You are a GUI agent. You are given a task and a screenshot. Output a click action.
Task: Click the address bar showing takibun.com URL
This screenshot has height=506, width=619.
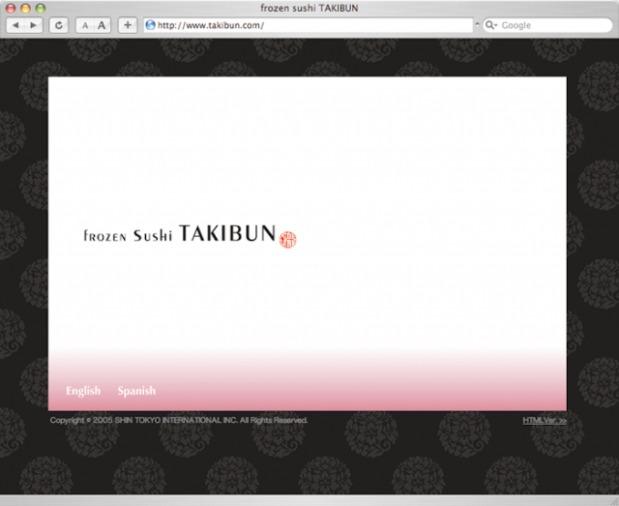(309, 25)
